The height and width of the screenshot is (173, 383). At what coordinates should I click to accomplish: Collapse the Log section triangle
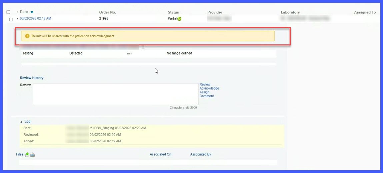pos(21,122)
